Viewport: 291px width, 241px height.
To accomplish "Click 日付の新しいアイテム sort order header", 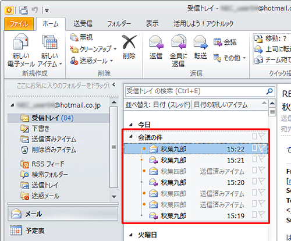I will pos(221,105).
